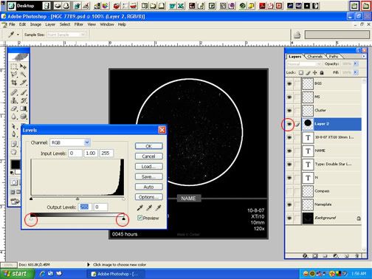Image resolution: width=372 pixels, height=279 pixels.
Task: Switch to the Channels tab
Action: [x=315, y=57]
